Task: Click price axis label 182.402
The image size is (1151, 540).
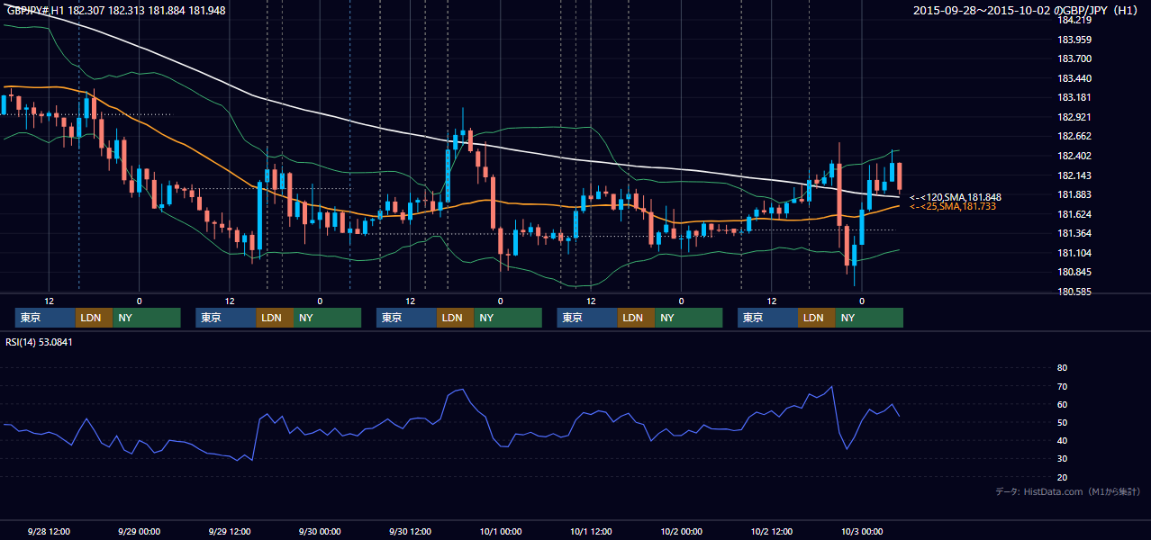Action: [x=1074, y=156]
